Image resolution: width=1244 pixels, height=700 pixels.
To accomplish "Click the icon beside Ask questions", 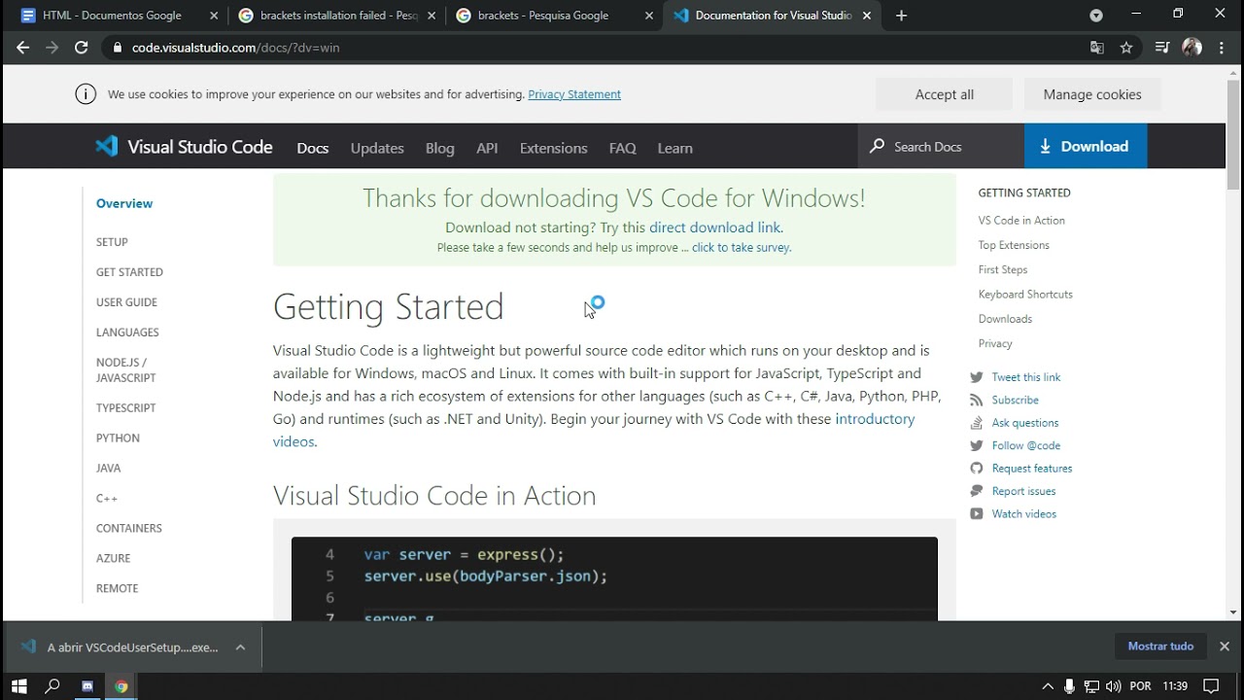I will tap(977, 423).
